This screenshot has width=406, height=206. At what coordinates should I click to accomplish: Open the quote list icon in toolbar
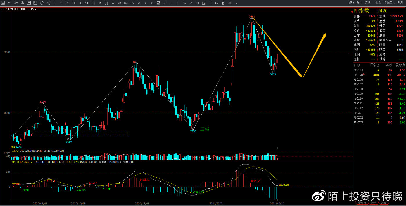3,3
